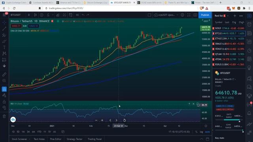Image resolution: width=253 pixels, height=142 pixels.
Task: Click the red sell price button
Action: click(16, 26)
